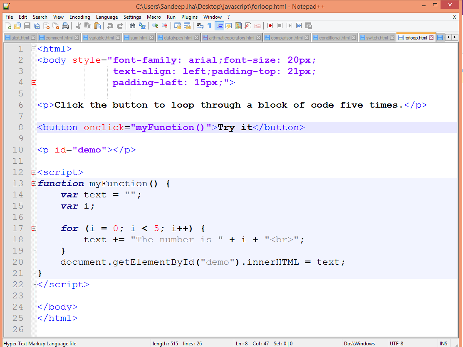
Task: Open the File menu
Action: [x=9, y=17]
